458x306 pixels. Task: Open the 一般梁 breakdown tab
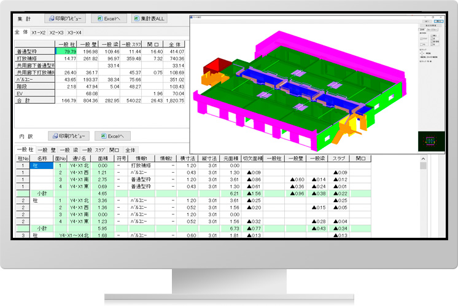pyautogui.click(x=69, y=150)
